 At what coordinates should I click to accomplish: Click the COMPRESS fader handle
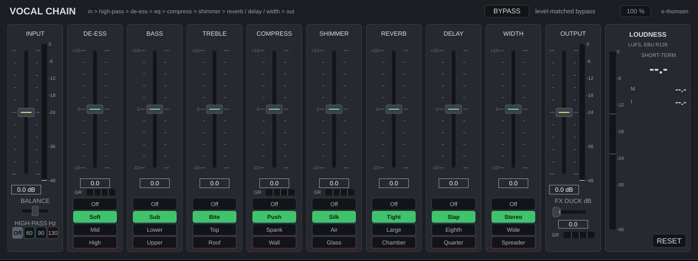click(x=274, y=109)
